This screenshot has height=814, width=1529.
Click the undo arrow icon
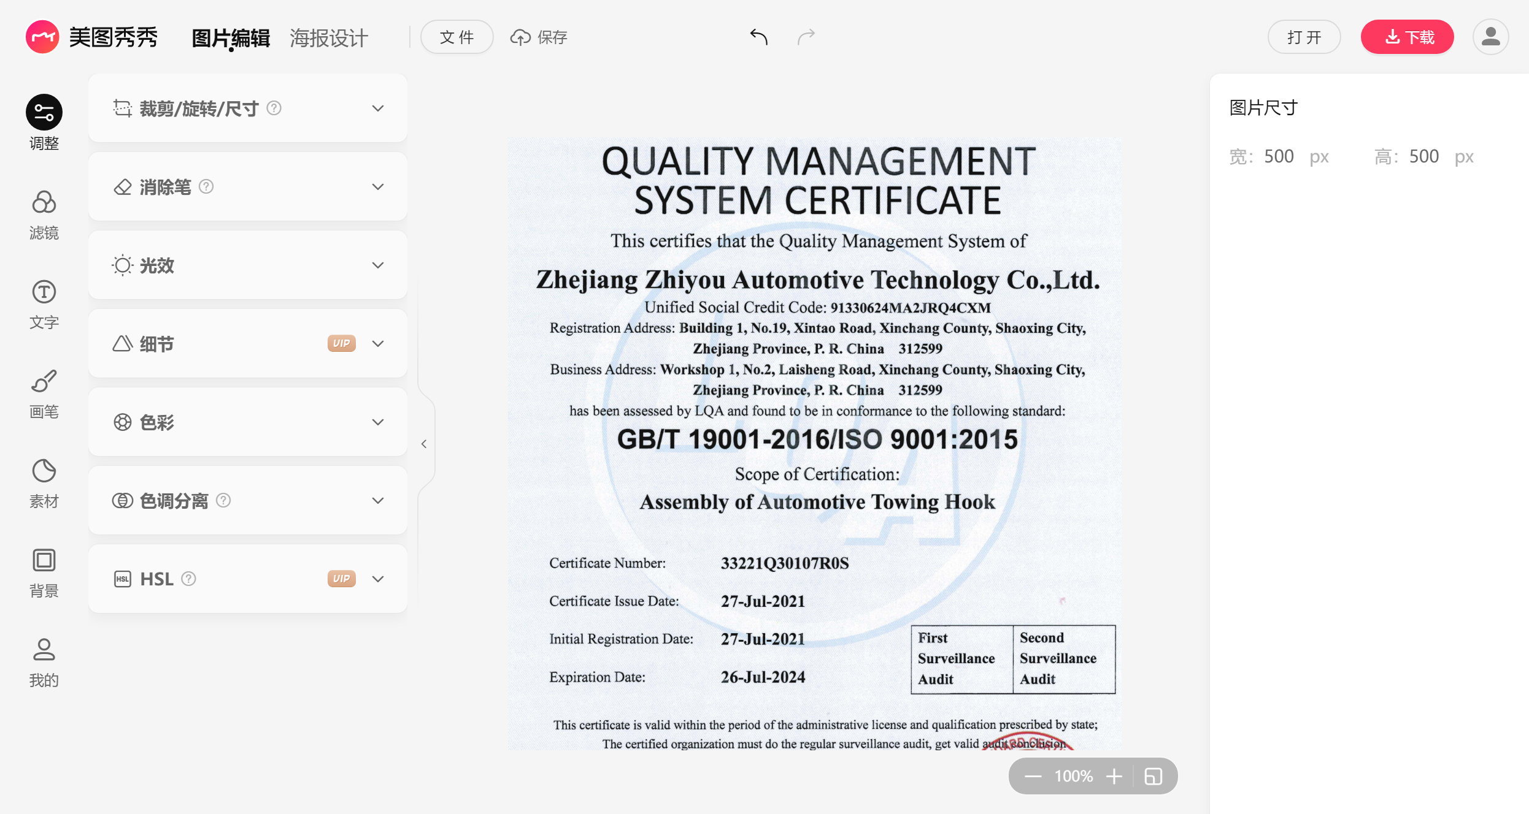tap(759, 37)
